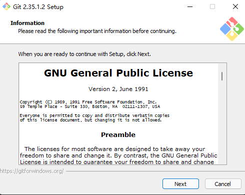Viewport: 245px width, 195px height.
Task: Minimize the Git Setup window
Action: [x=190, y=6]
